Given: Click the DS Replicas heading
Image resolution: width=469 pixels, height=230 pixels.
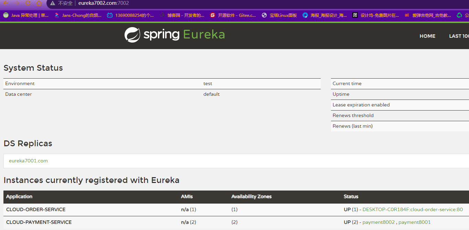Looking at the screenshot, I should coord(28,143).
